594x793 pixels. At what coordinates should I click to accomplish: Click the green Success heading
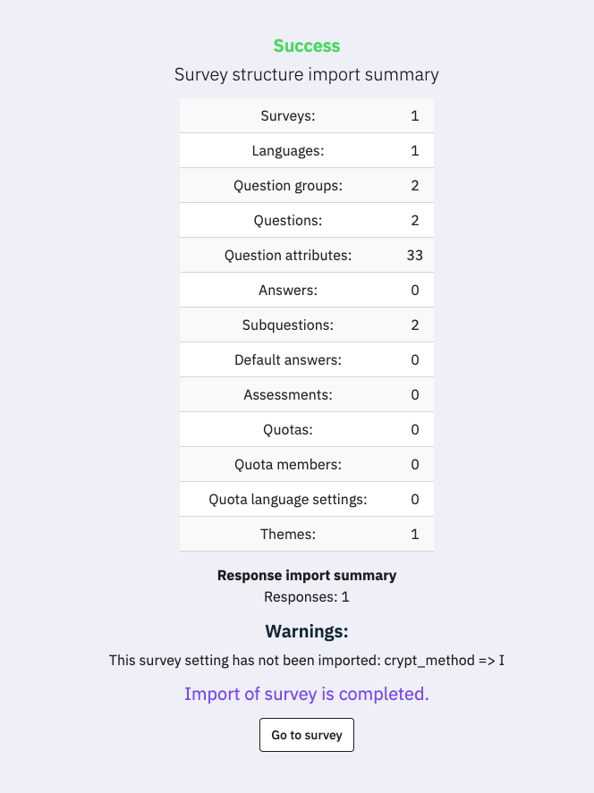coord(307,46)
